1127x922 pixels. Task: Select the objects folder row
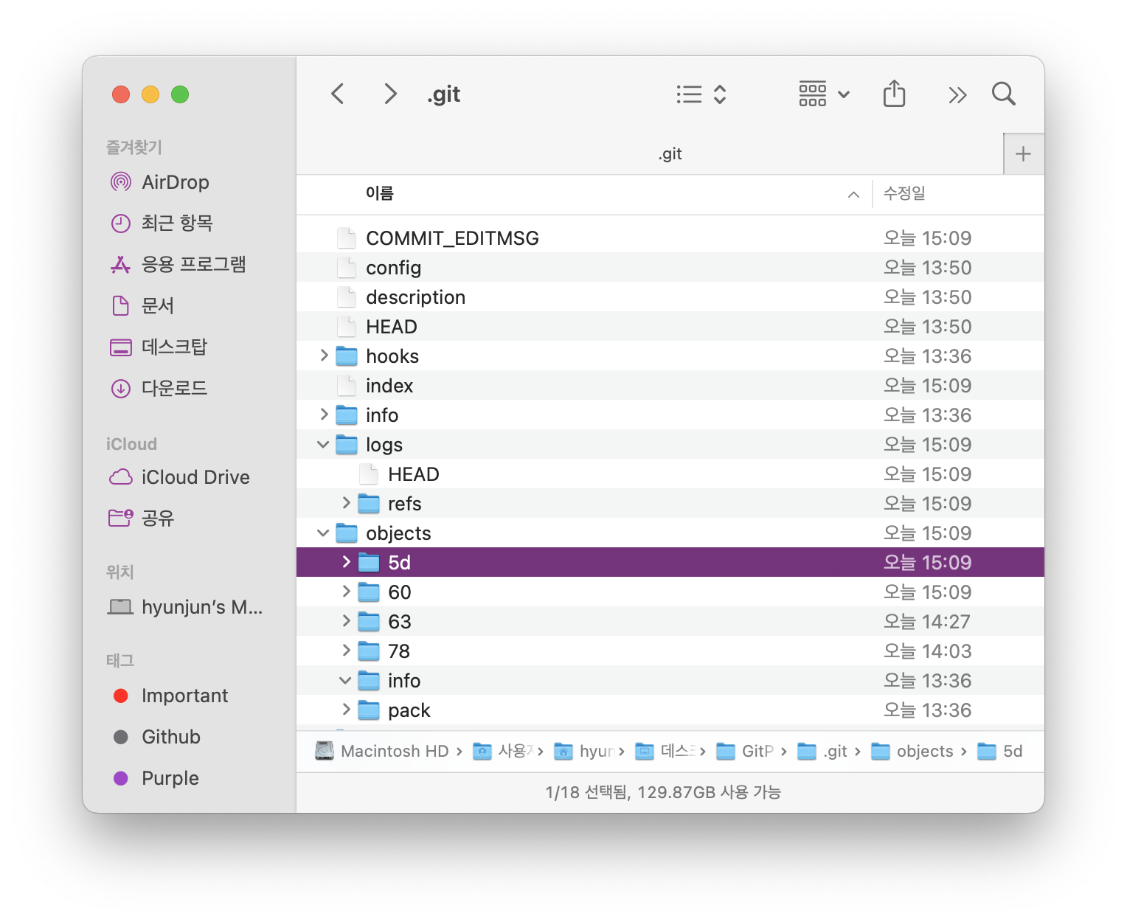click(670, 533)
